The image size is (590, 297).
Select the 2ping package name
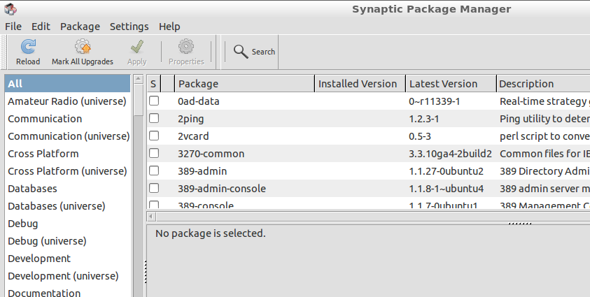(x=191, y=119)
